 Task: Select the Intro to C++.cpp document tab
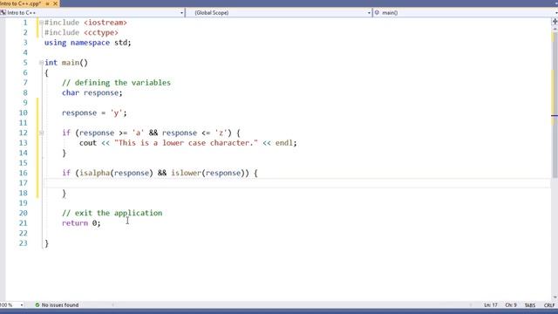point(20,3)
